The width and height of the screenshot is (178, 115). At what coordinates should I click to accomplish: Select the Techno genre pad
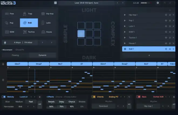(x=29, y=32)
